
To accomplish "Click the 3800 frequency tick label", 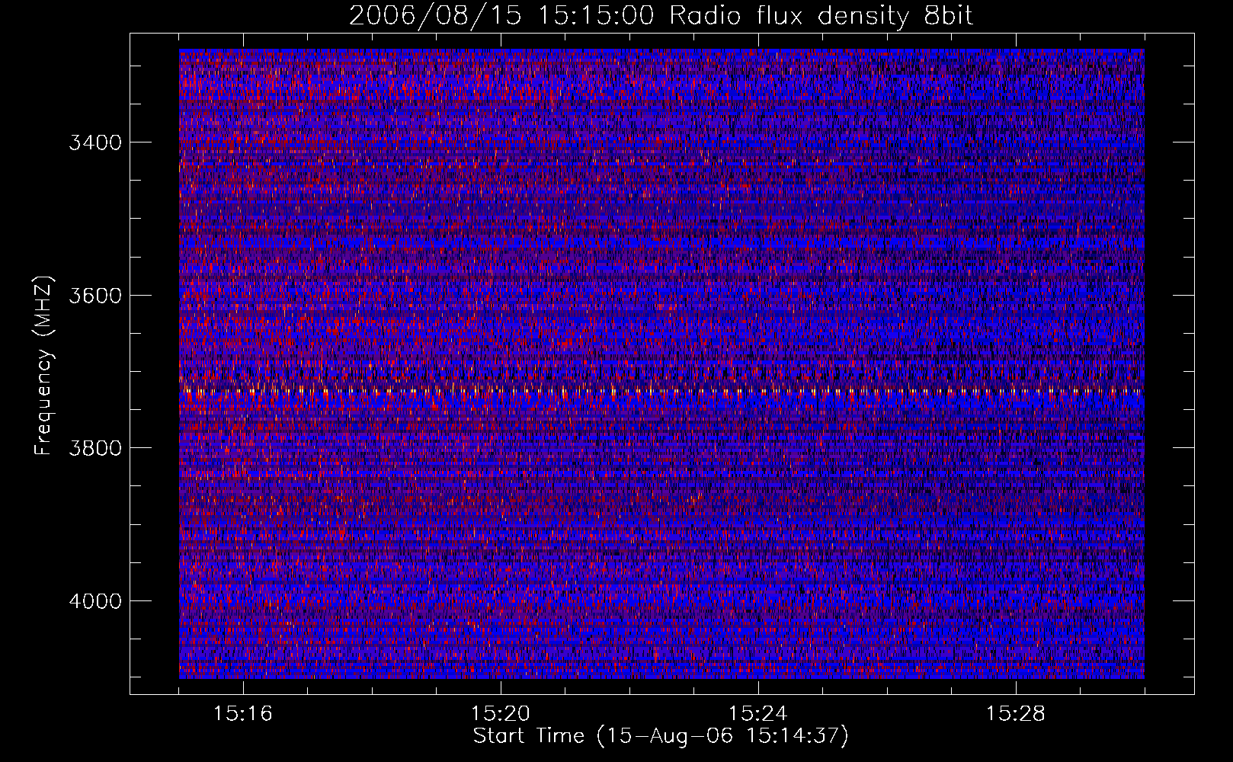I will (x=95, y=448).
